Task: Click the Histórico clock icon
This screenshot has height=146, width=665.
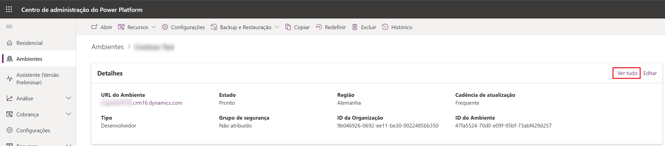Action: pyautogui.click(x=385, y=27)
